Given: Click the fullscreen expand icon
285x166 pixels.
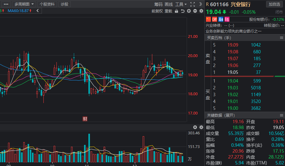Looking at the screenshot, I should point(193,4).
